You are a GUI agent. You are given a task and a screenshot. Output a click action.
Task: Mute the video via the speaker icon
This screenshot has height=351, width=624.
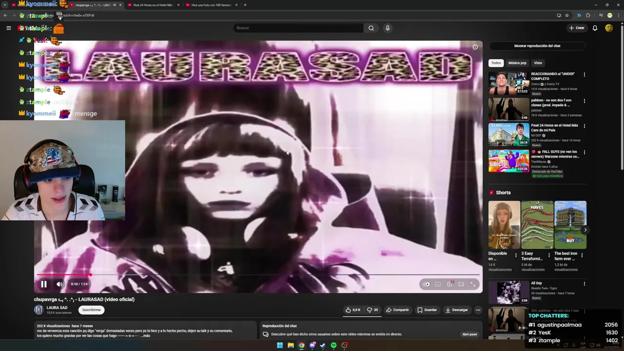click(59, 284)
